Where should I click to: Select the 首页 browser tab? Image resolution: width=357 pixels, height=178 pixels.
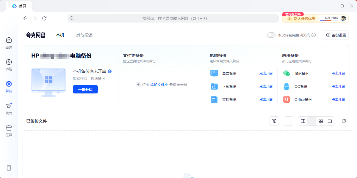(x=19, y=6)
